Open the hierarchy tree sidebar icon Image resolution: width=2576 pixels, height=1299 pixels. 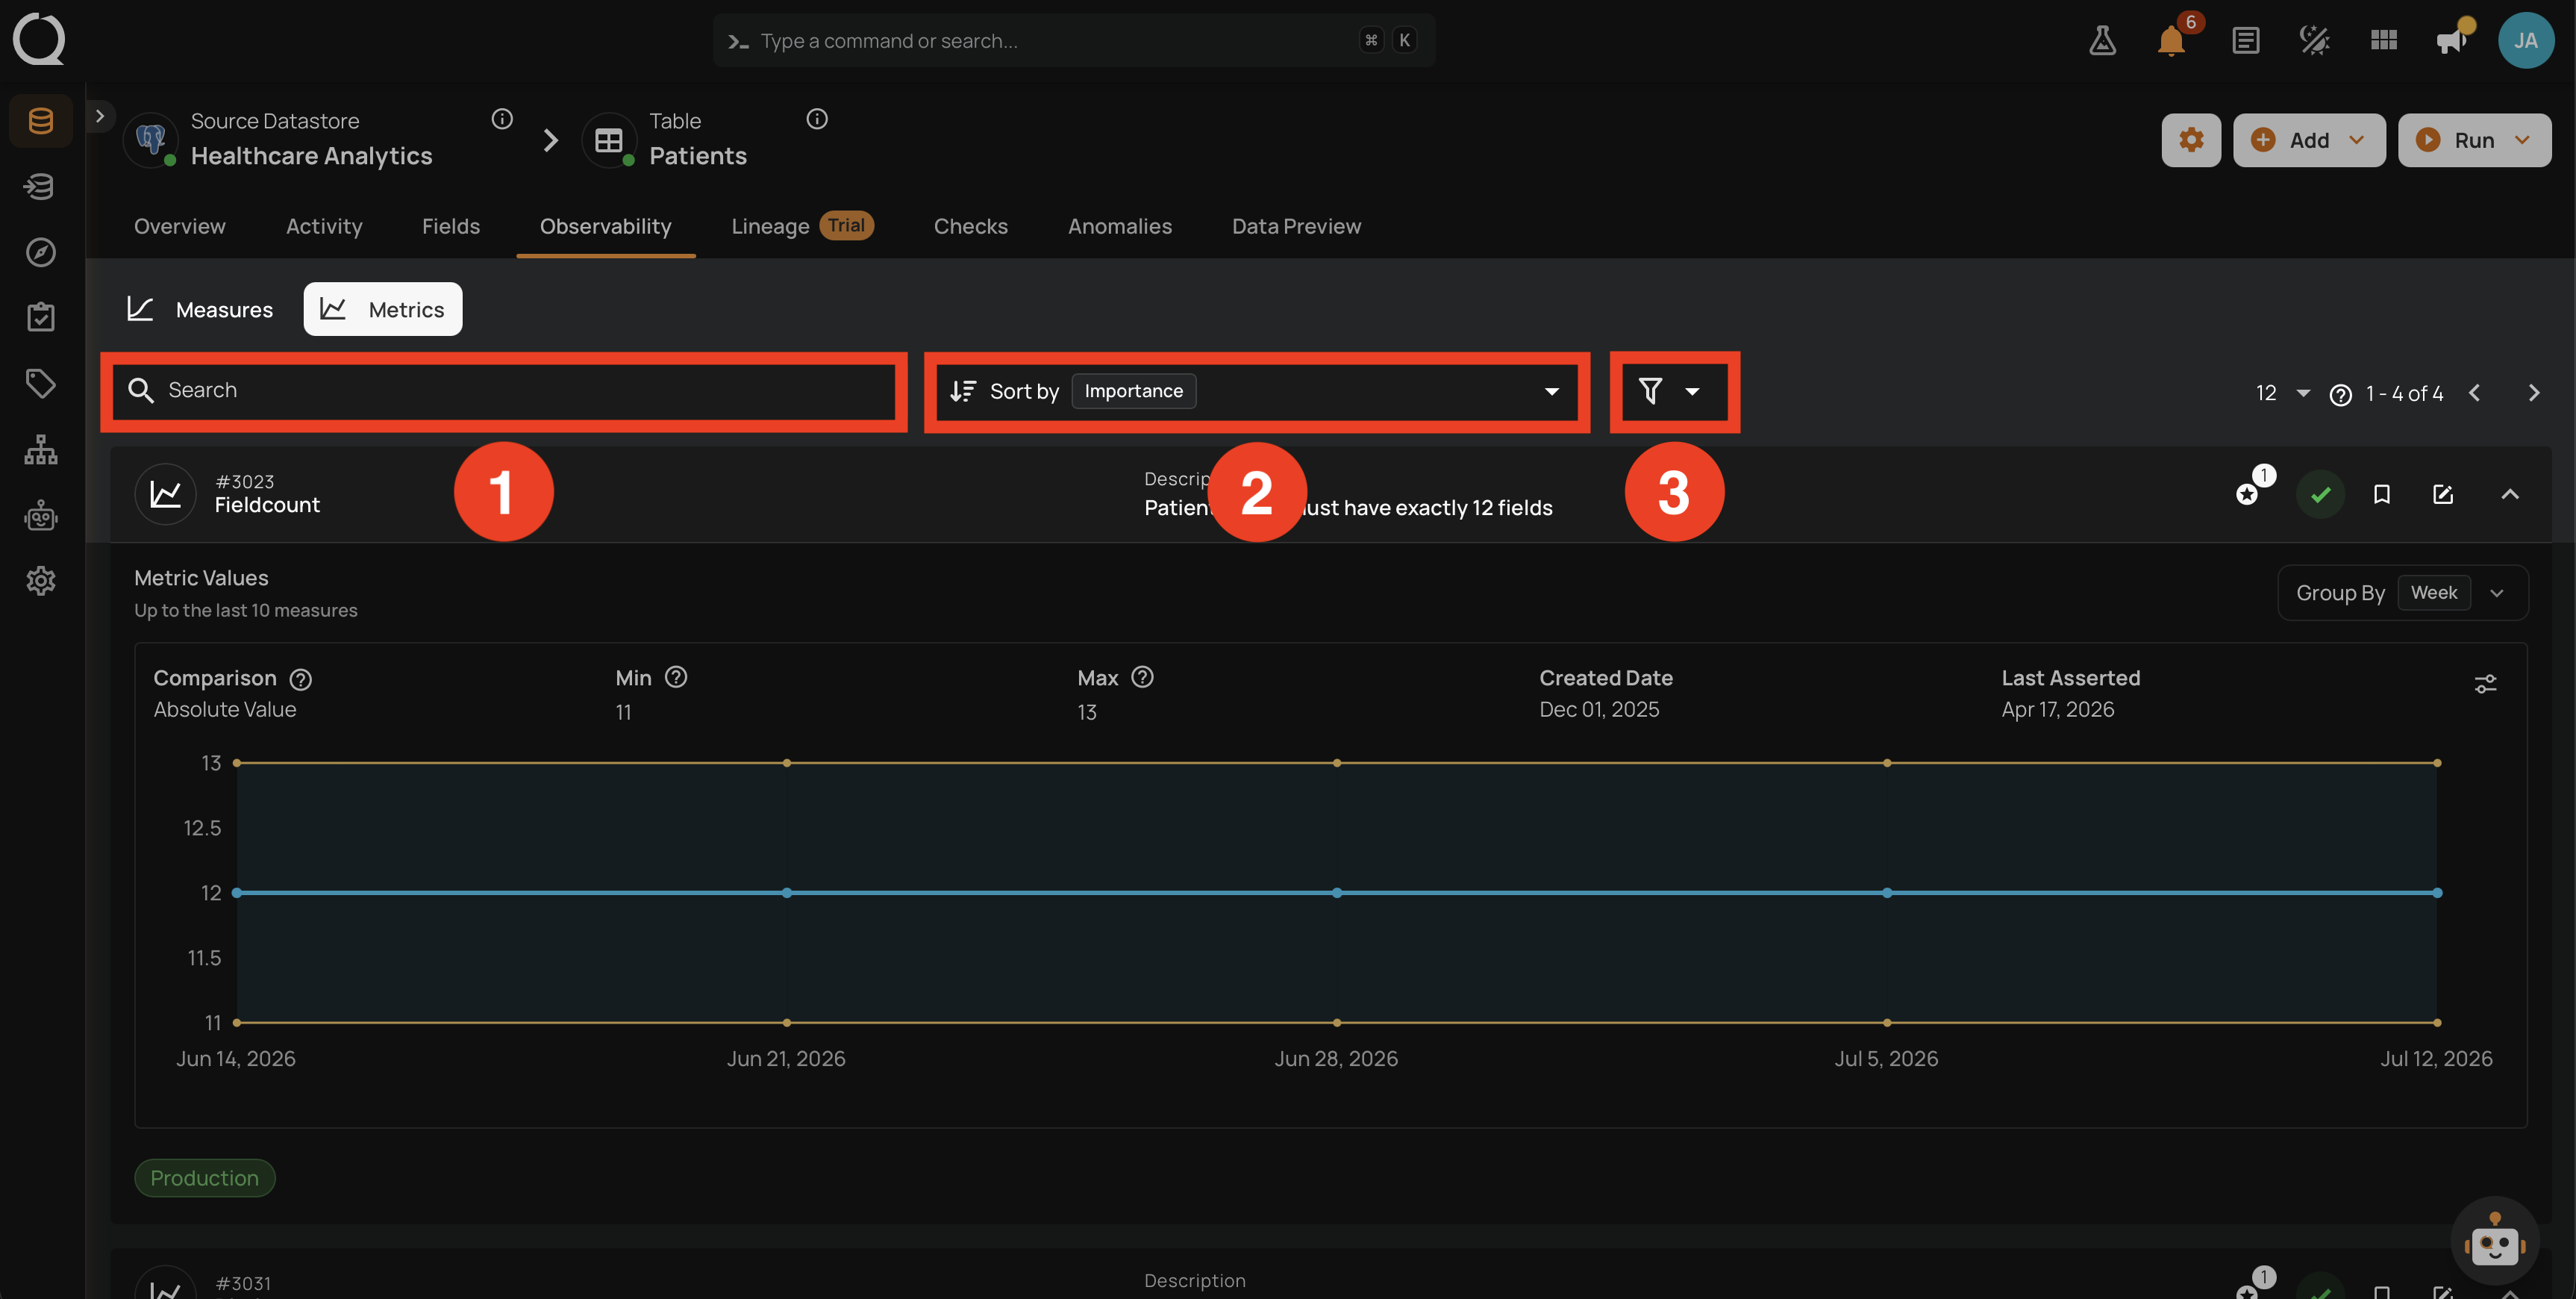coord(41,449)
